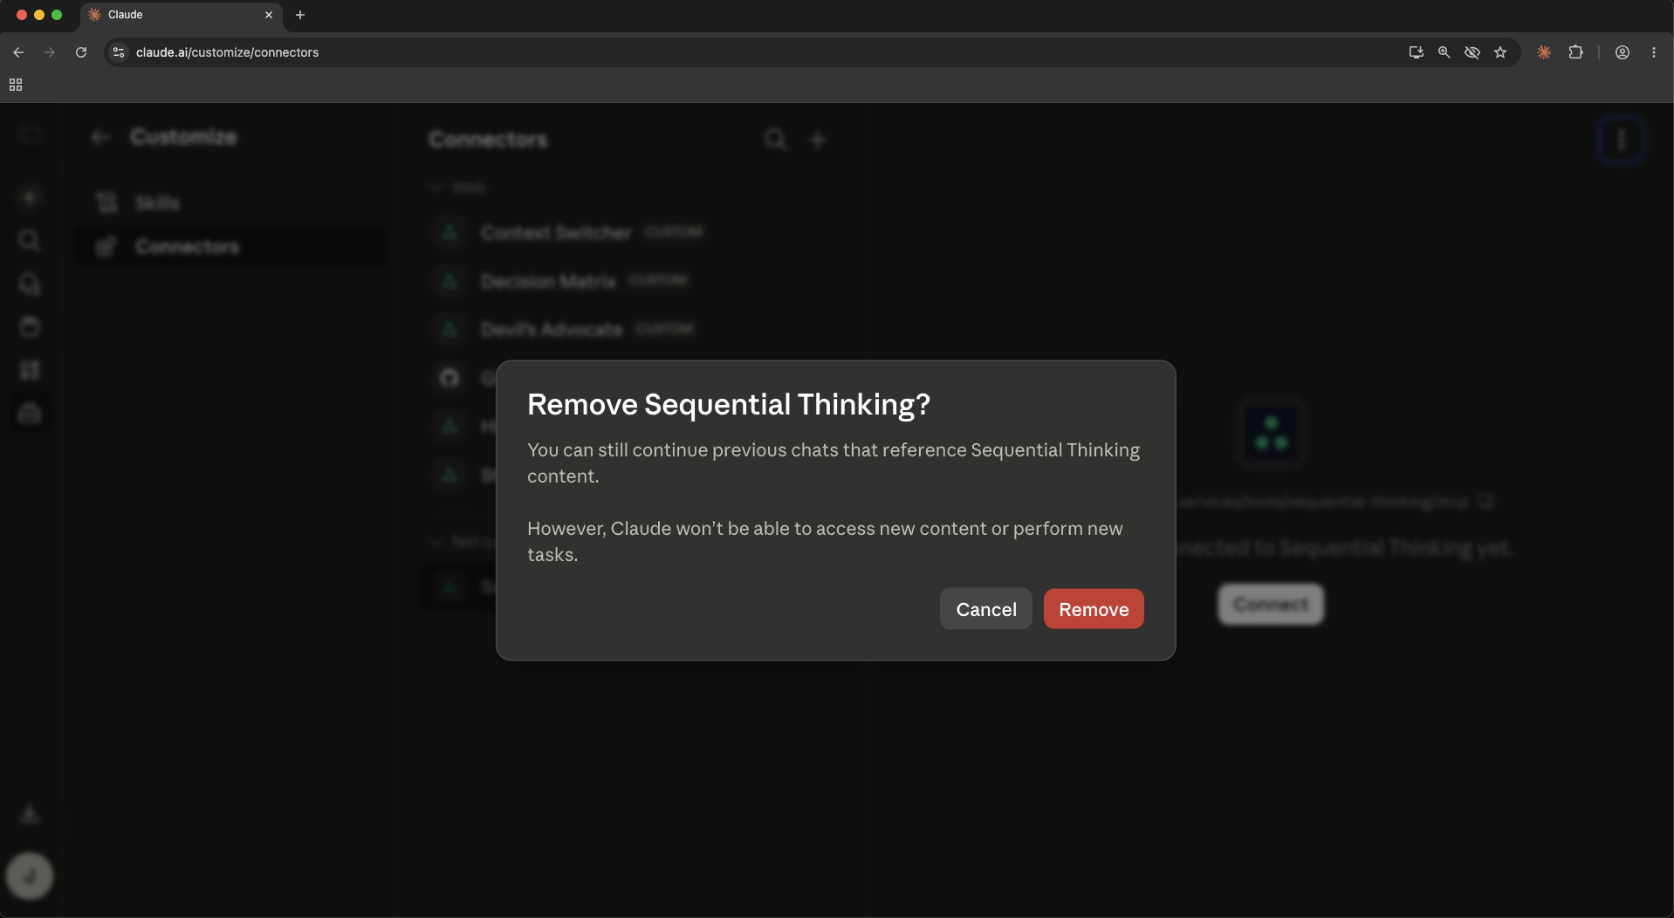Screen dimensions: 1674x918
Task: Open chats icon in left rail
Action: click(x=30, y=284)
